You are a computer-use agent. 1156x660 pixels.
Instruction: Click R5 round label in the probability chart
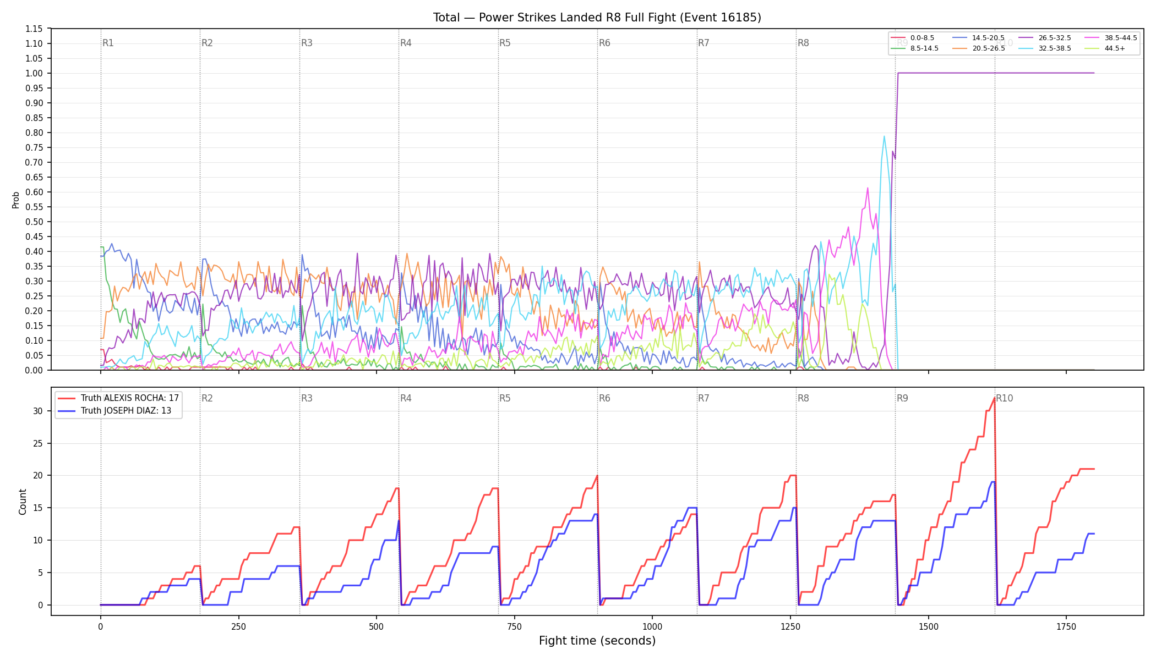[x=505, y=43]
